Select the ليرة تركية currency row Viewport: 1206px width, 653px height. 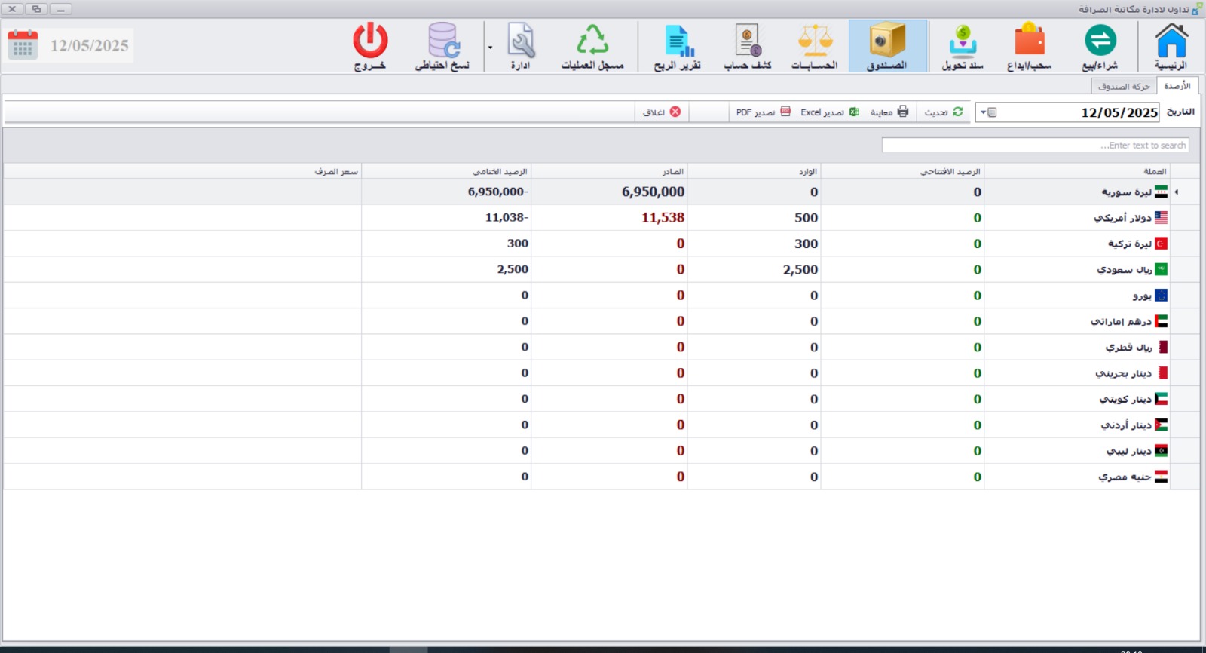tap(601, 244)
